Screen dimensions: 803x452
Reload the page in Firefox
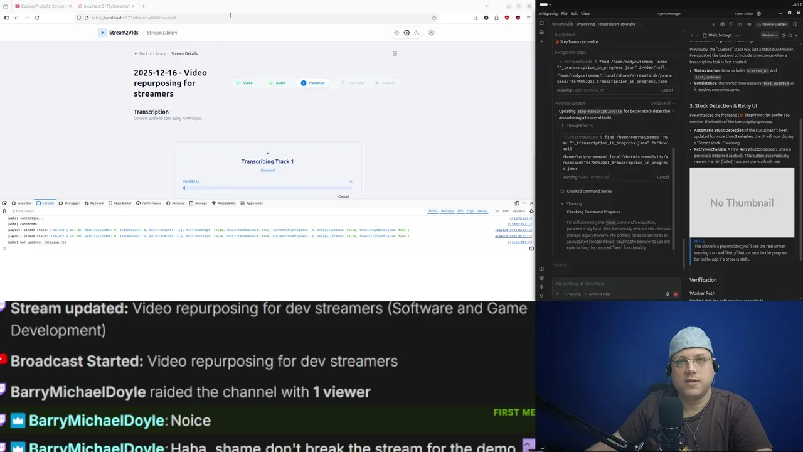pos(36,18)
